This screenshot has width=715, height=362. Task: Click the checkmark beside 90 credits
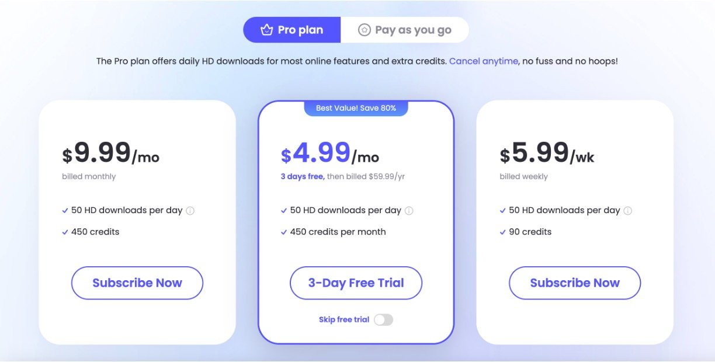click(503, 232)
